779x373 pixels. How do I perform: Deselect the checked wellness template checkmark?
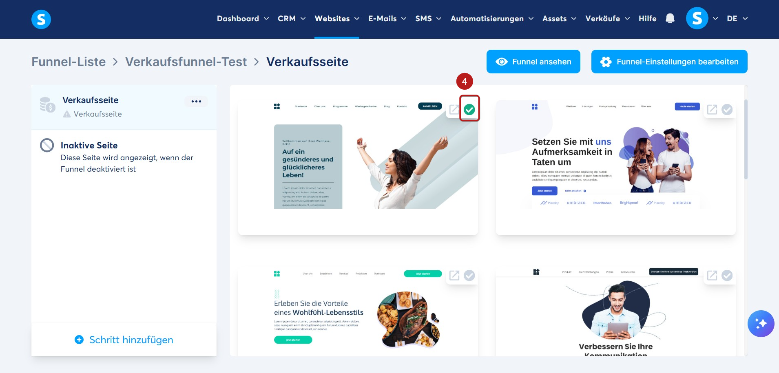point(469,109)
